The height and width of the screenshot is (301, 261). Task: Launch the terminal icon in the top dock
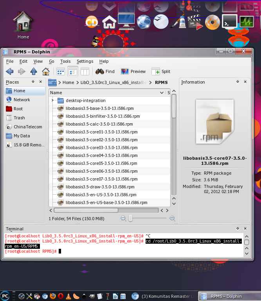(229, 22)
